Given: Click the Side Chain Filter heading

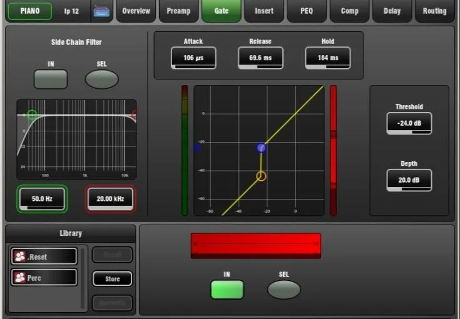Looking at the screenshot, I should coord(76,43).
